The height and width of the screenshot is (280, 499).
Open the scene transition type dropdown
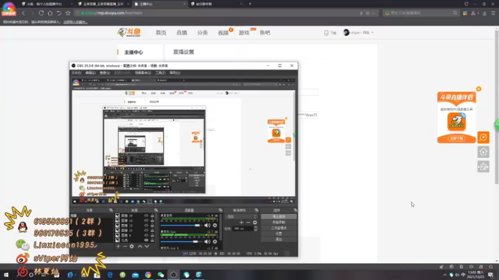[x=241, y=217]
